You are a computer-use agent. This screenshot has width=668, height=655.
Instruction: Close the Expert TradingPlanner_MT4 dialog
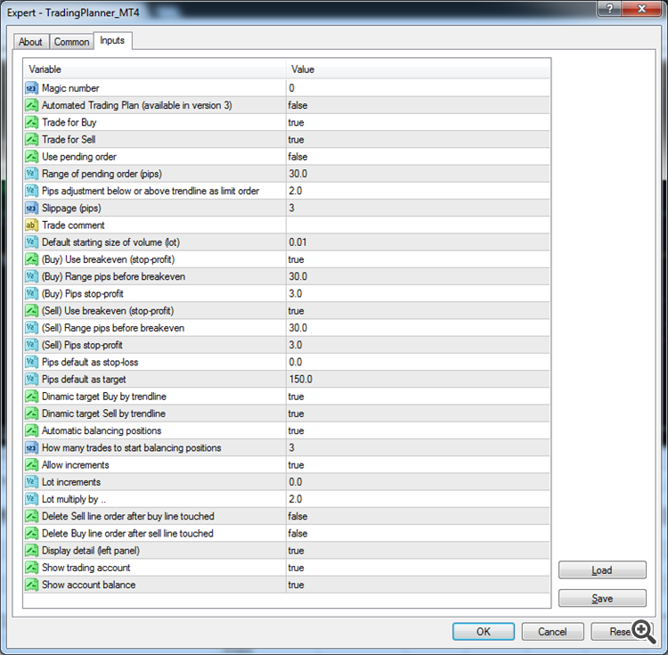click(x=641, y=8)
